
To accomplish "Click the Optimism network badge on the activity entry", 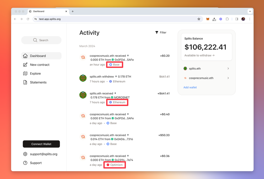I will 115,165.
